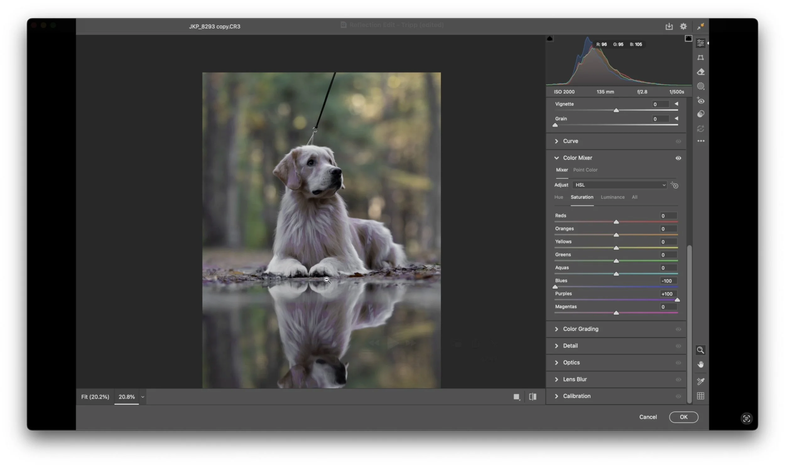Click the OK button

click(x=683, y=417)
